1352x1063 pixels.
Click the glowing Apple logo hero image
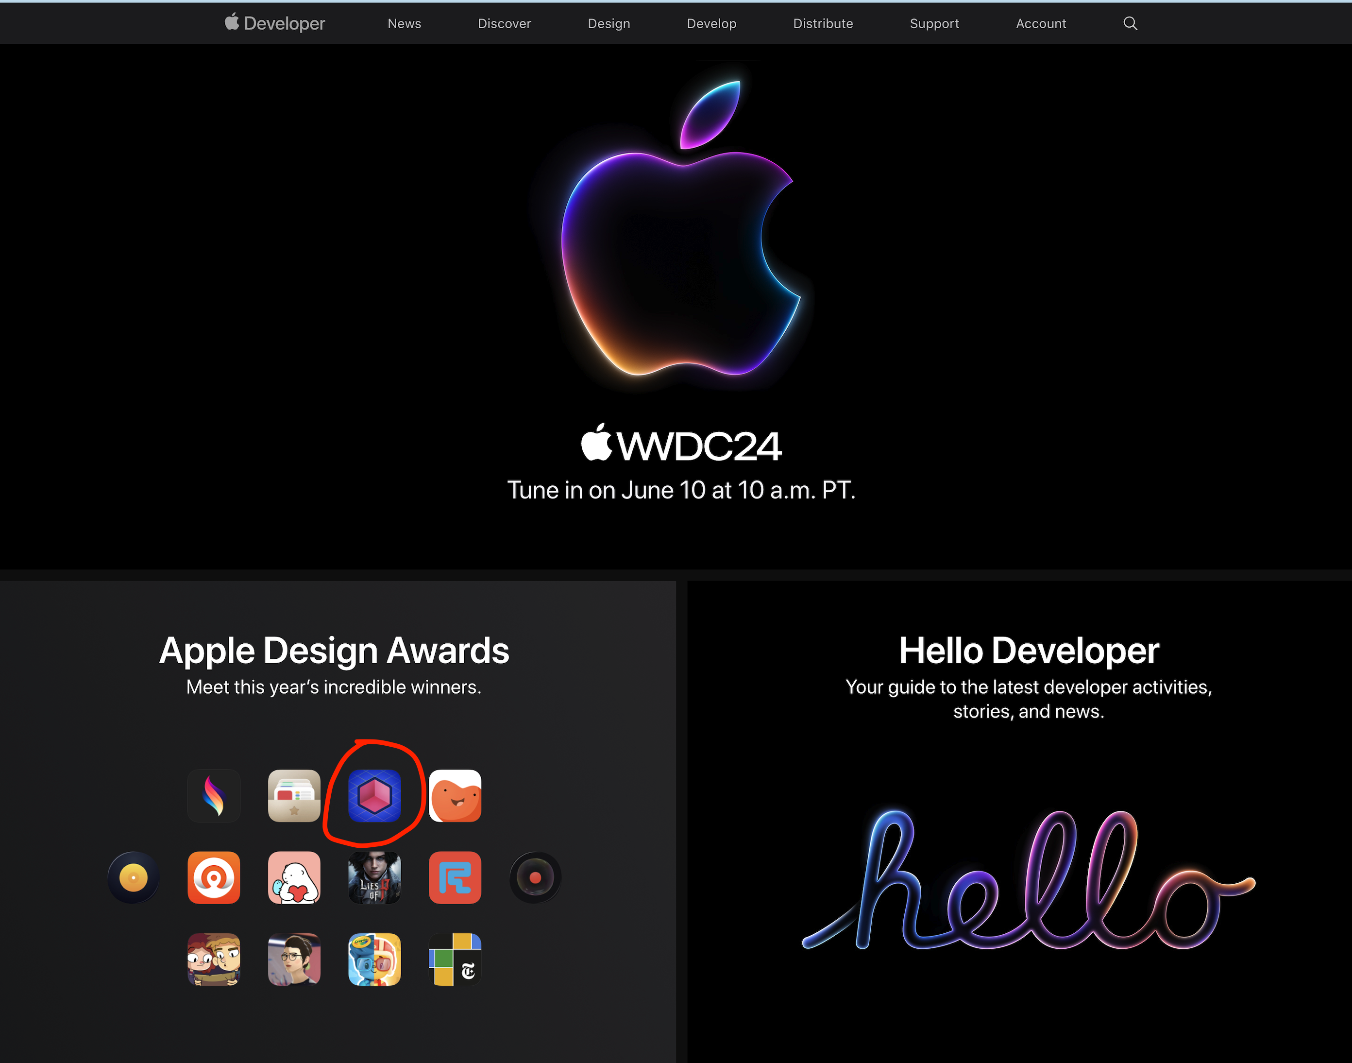(681, 228)
